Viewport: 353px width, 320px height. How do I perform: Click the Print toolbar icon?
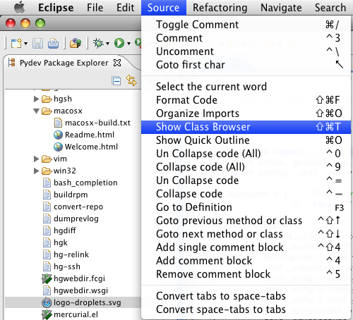point(54,43)
